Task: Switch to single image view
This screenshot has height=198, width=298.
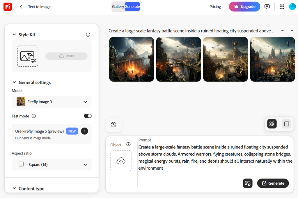Action: [x=287, y=124]
